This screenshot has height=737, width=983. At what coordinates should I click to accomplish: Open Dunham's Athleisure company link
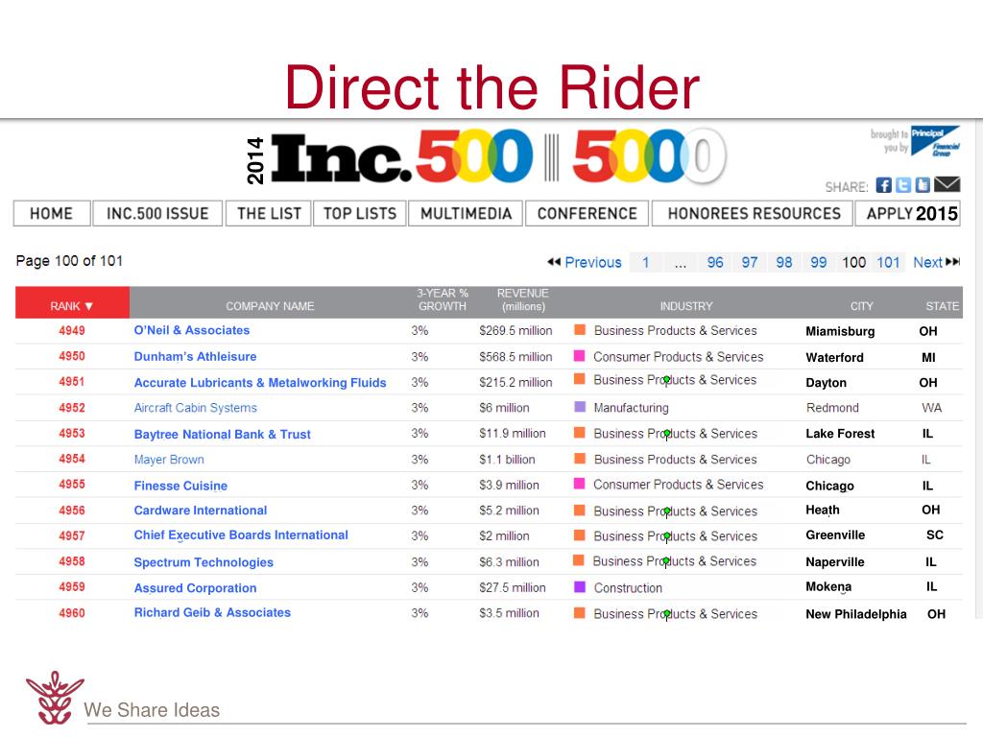pos(195,357)
